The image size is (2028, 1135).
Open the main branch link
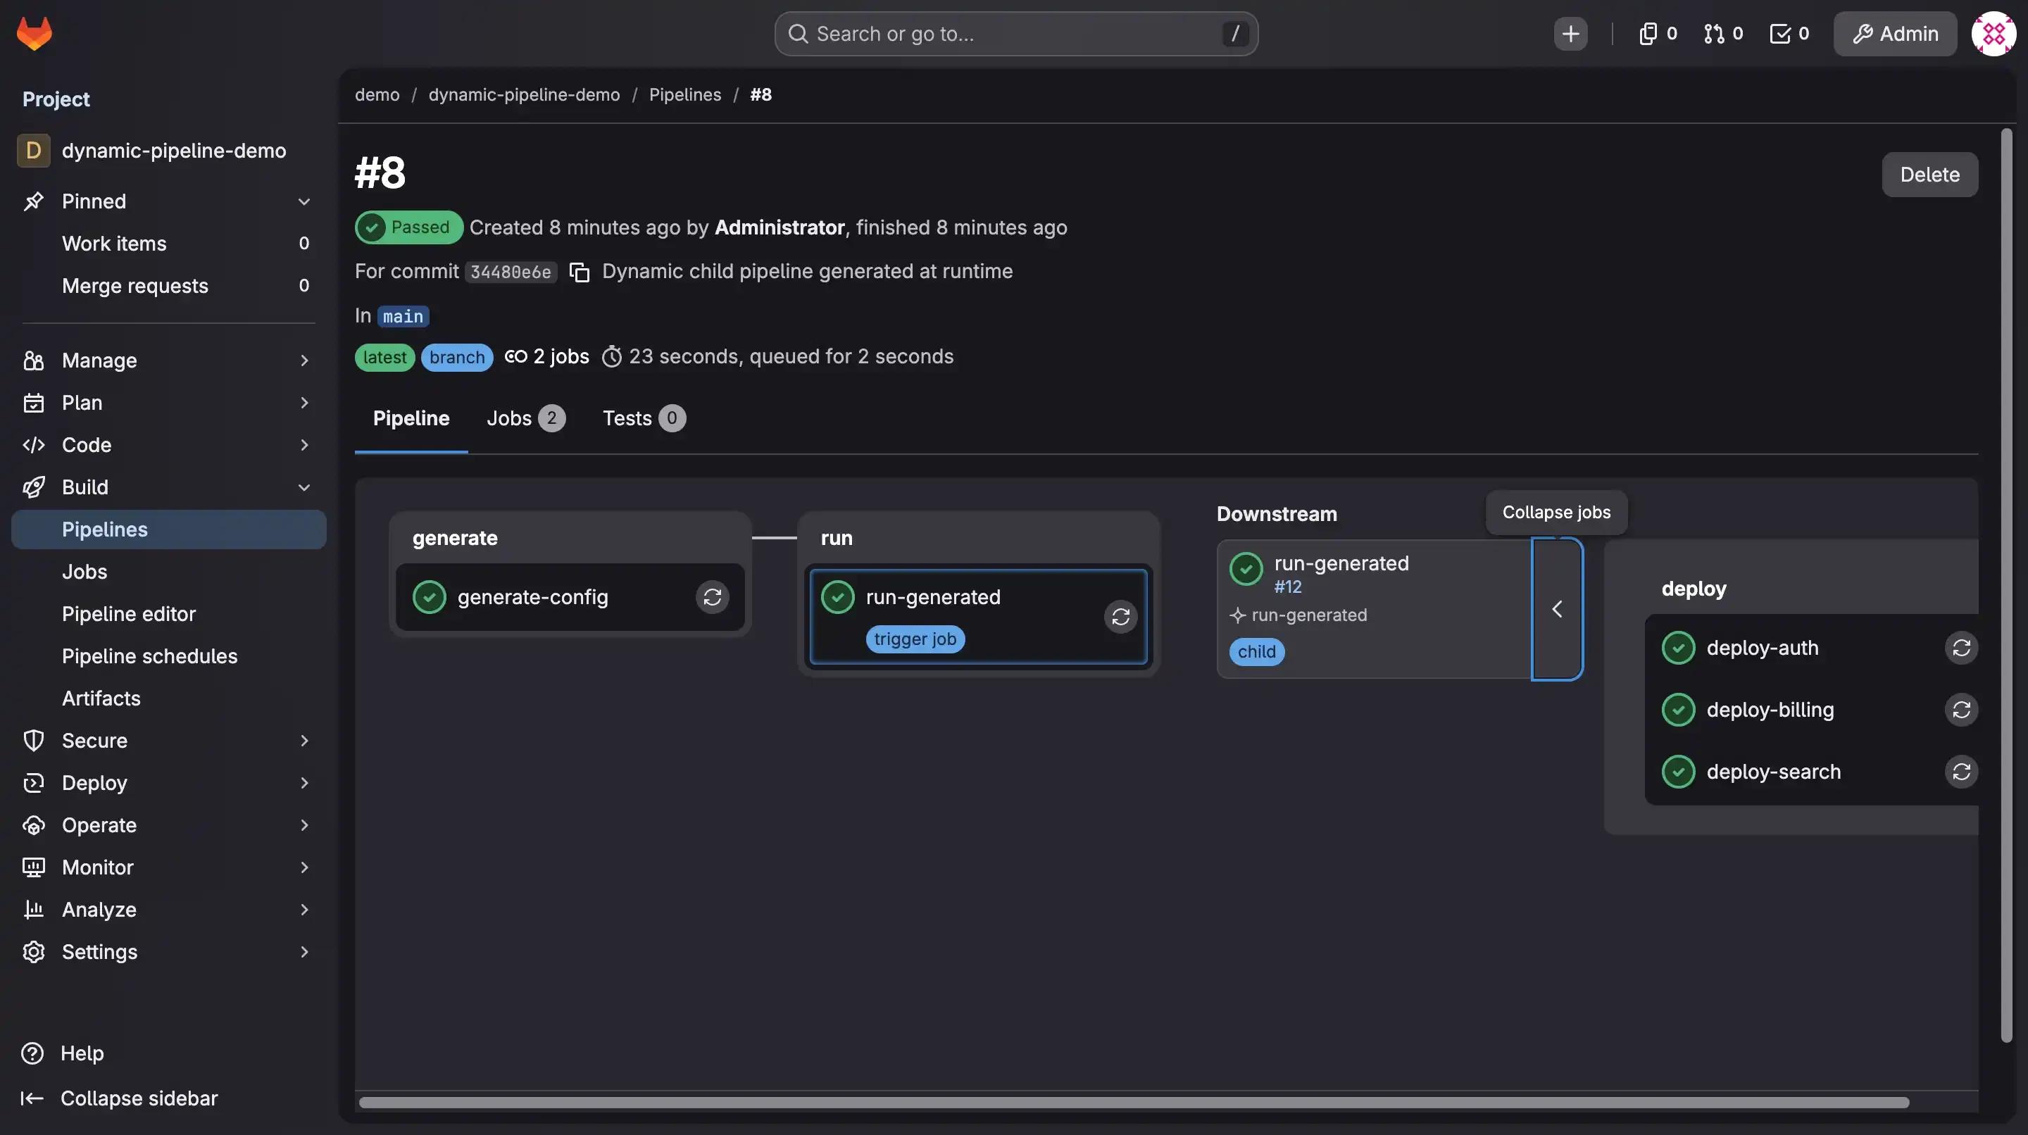[x=403, y=316]
